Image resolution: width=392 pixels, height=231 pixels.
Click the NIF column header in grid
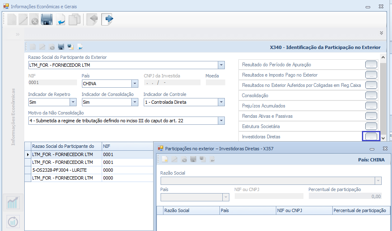tap(107, 146)
